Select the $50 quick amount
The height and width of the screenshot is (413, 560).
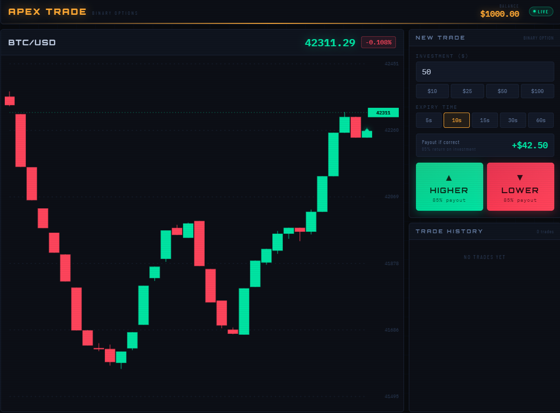pos(502,91)
